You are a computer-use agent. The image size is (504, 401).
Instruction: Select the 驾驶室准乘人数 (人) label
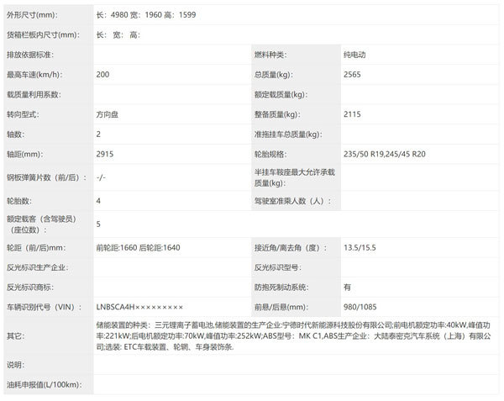(292, 201)
